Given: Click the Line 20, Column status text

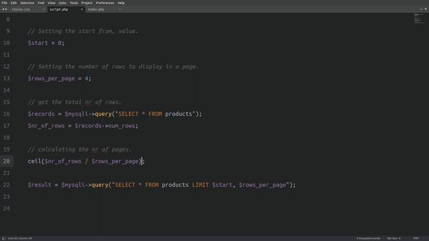Looking at the screenshot, I should (19, 238).
